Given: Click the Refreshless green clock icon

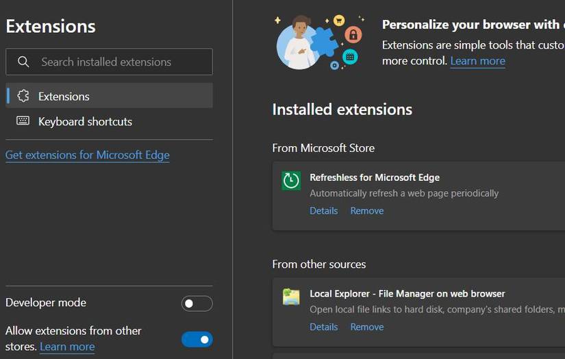Looking at the screenshot, I should [291, 180].
